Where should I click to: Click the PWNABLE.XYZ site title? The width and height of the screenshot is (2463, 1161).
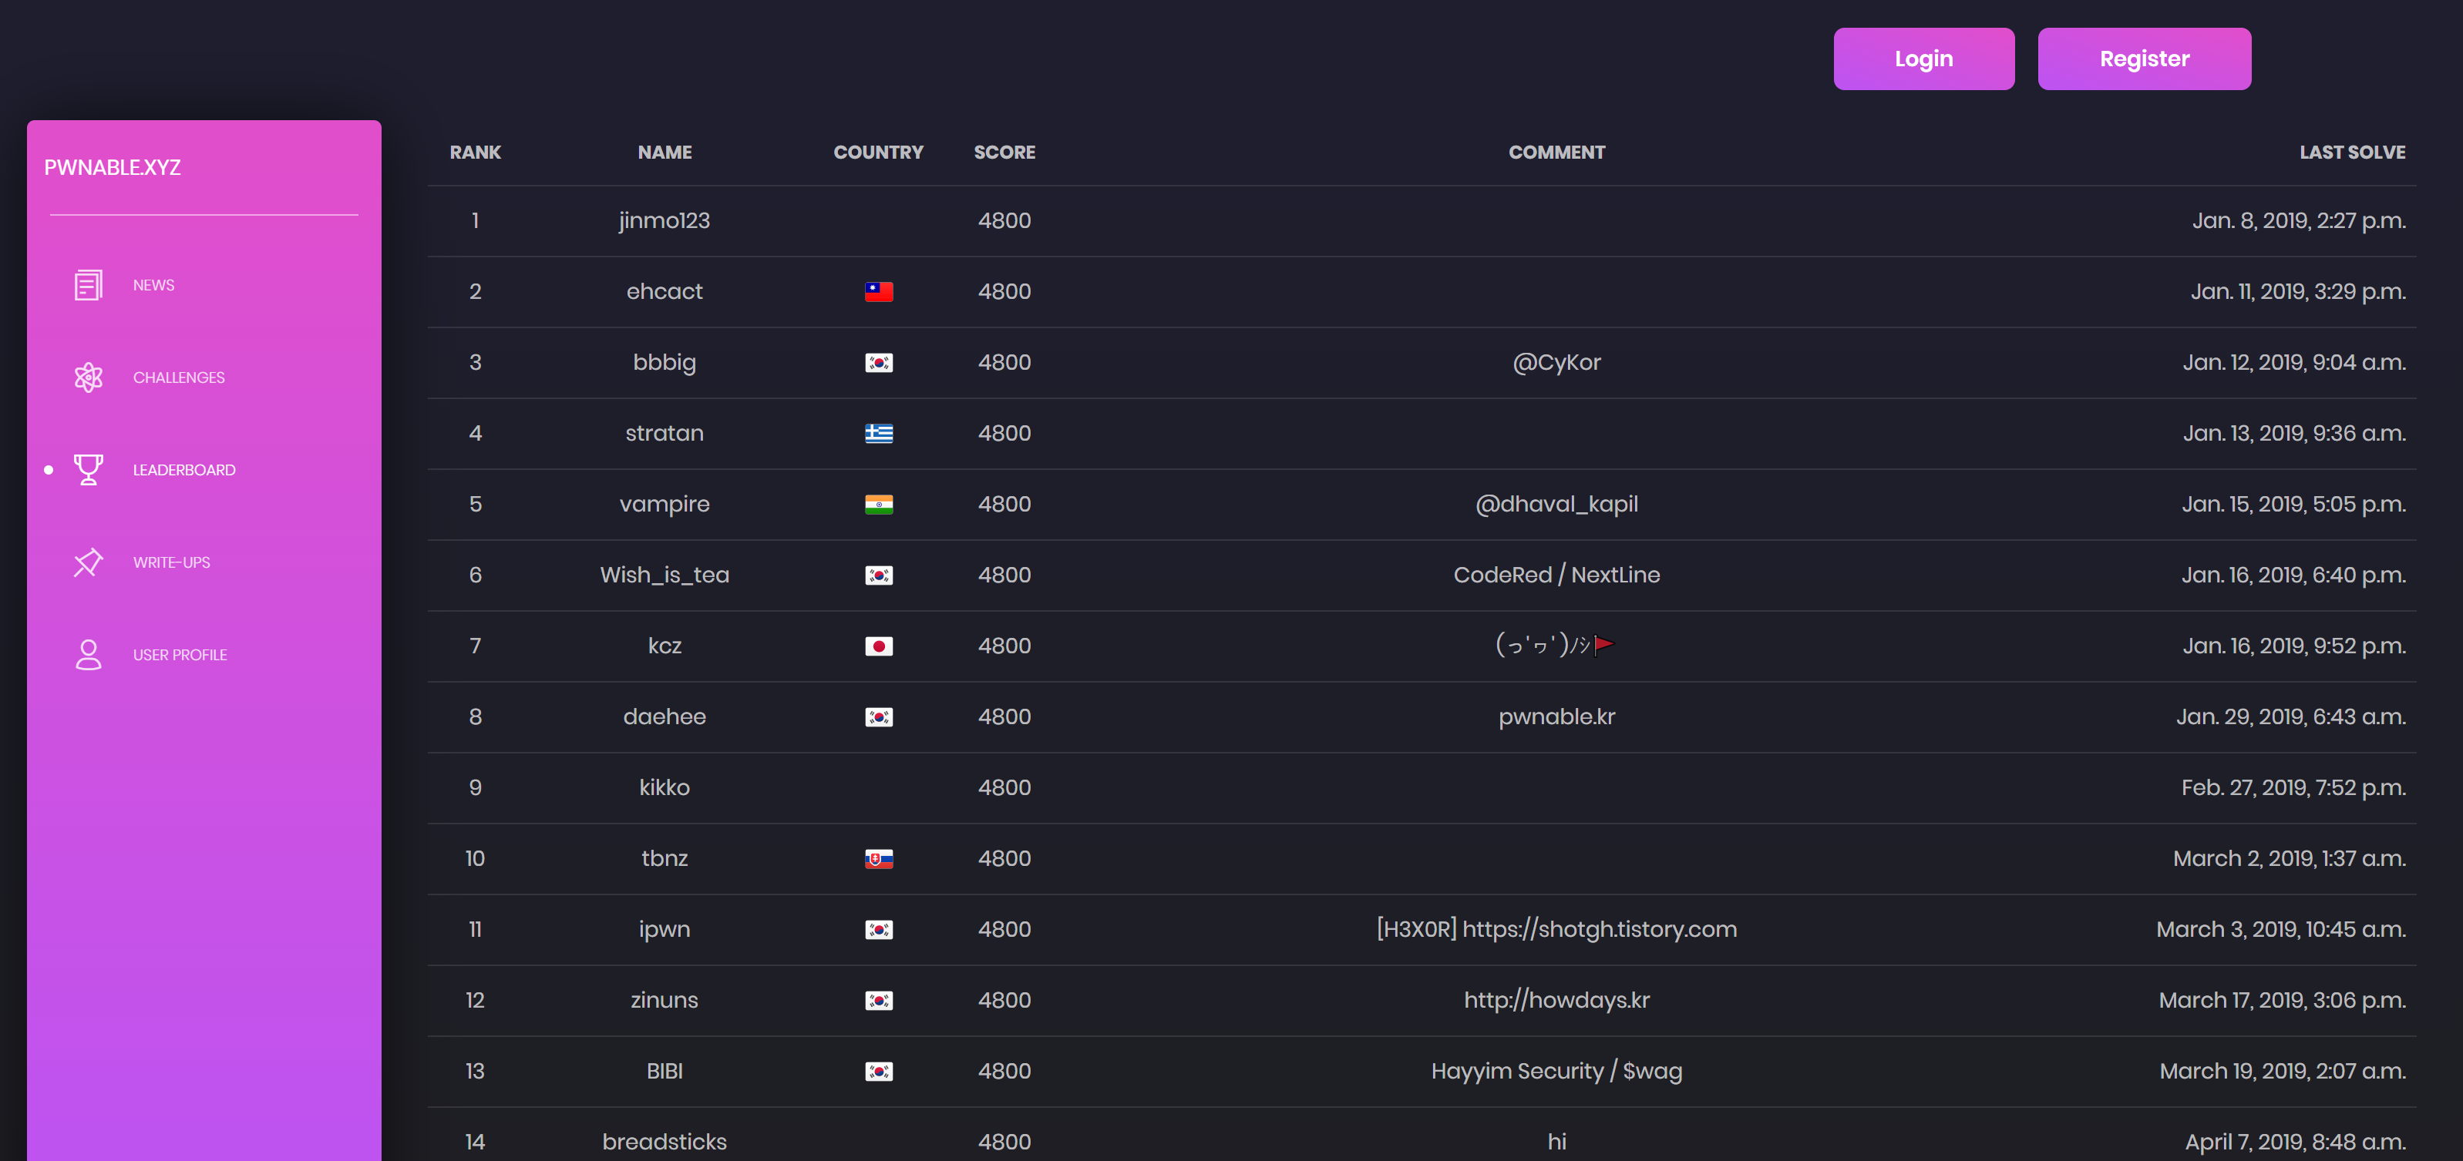point(112,167)
